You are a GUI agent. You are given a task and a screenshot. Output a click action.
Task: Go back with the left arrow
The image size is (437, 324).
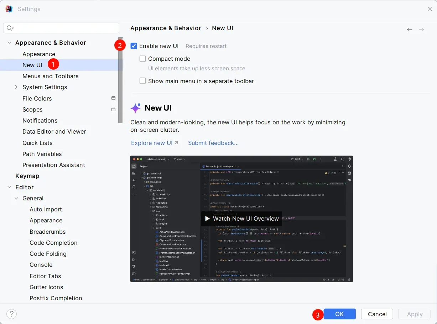coord(410,29)
